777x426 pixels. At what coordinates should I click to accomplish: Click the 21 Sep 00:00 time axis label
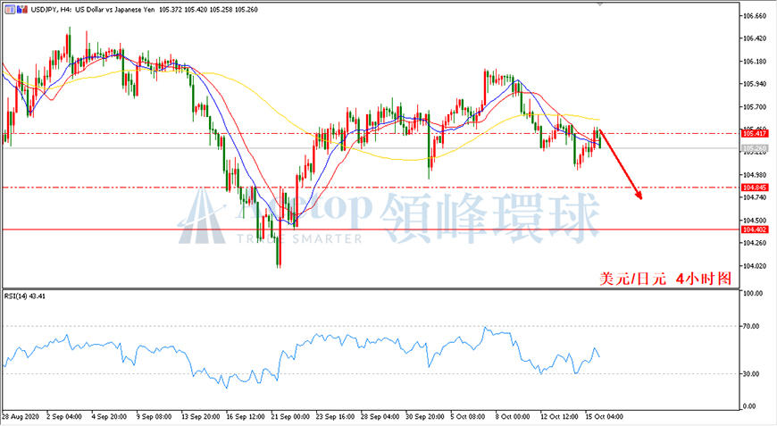(290, 416)
